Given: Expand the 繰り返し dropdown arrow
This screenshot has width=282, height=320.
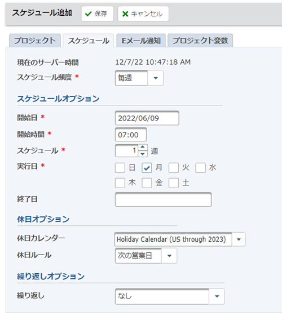Looking at the screenshot, I should tap(217, 296).
